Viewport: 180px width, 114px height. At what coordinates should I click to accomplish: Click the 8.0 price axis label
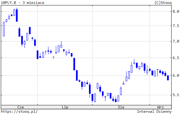[176, 11]
